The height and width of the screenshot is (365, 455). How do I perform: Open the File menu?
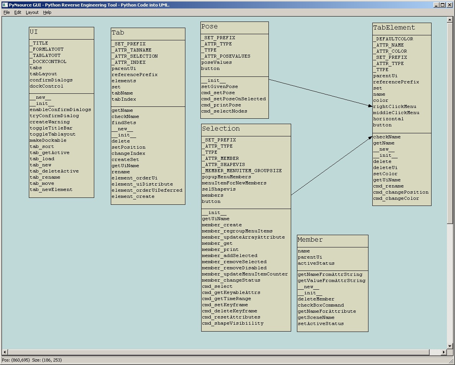6,12
